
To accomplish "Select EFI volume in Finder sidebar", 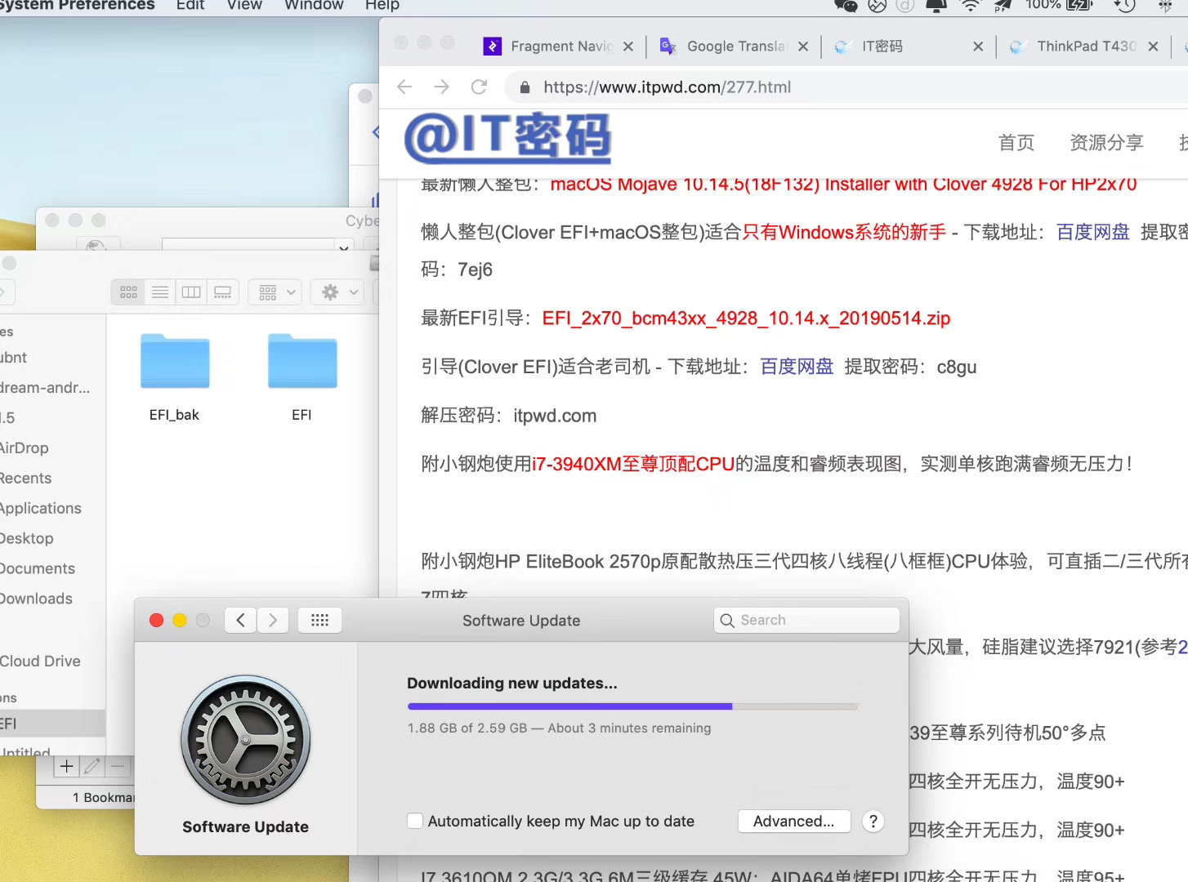I will 52,724.
